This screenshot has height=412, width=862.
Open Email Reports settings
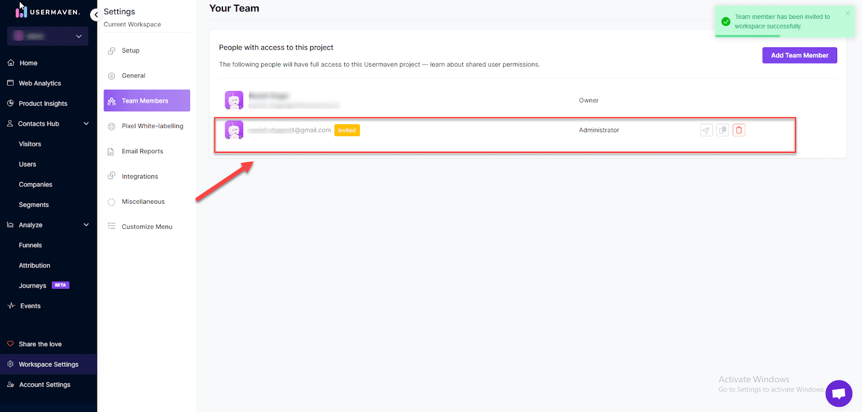142,151
